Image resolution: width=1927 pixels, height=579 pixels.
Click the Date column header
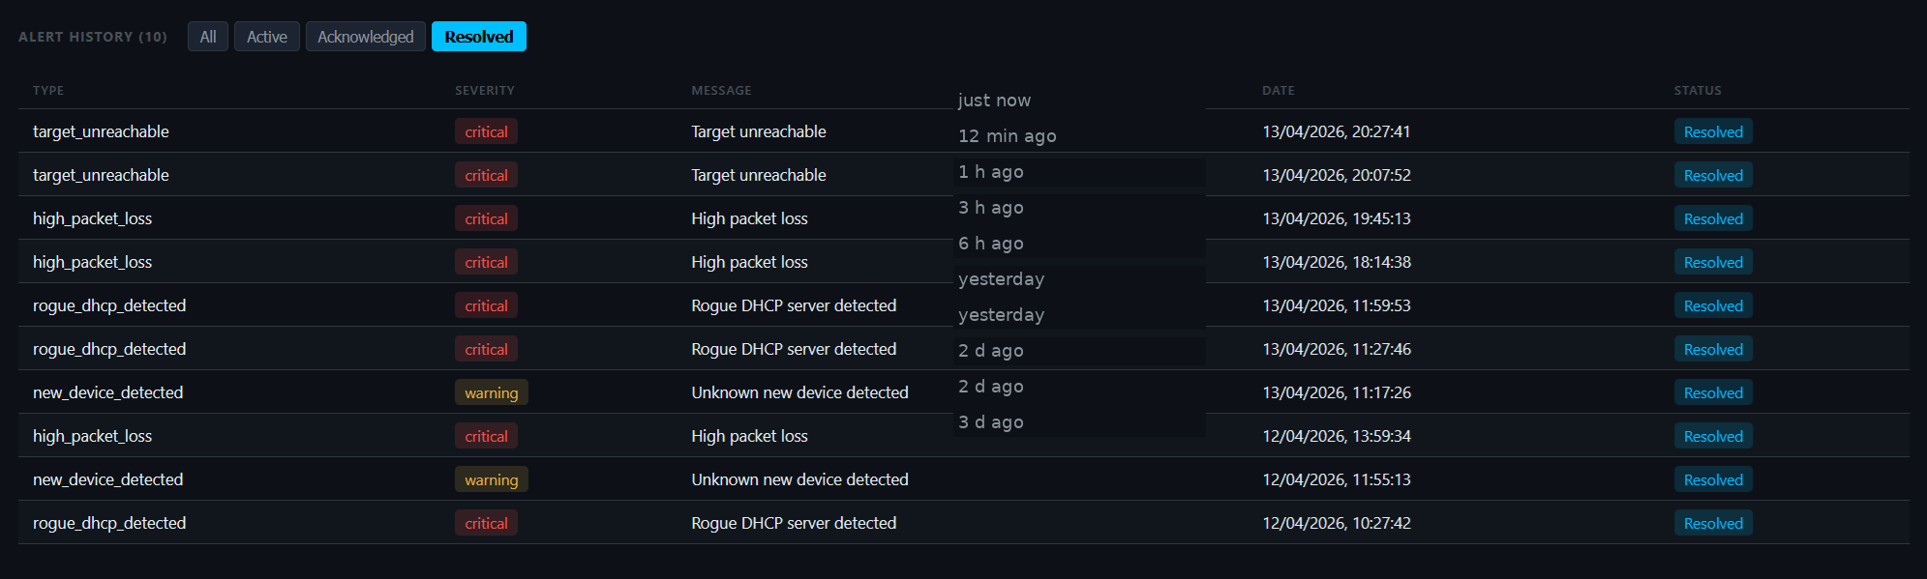tap(1278, 91)
